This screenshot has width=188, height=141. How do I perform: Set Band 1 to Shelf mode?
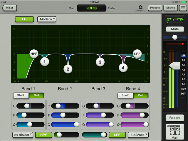(x=21, y=95)
